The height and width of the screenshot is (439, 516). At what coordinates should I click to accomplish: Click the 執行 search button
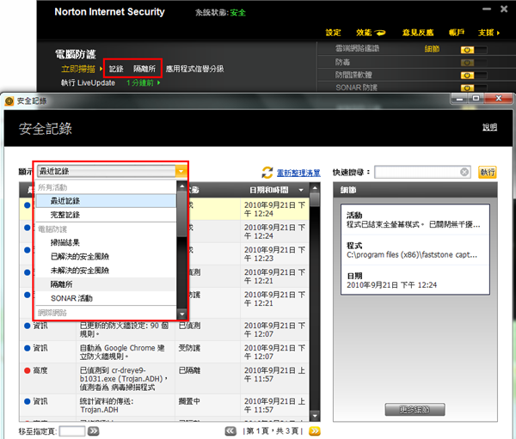(488, 172)
